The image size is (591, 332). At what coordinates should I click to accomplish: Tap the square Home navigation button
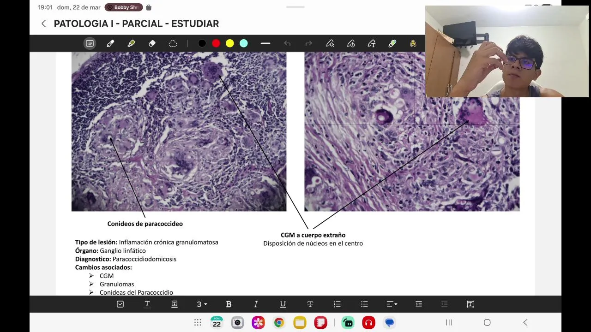tap(487, 322)
